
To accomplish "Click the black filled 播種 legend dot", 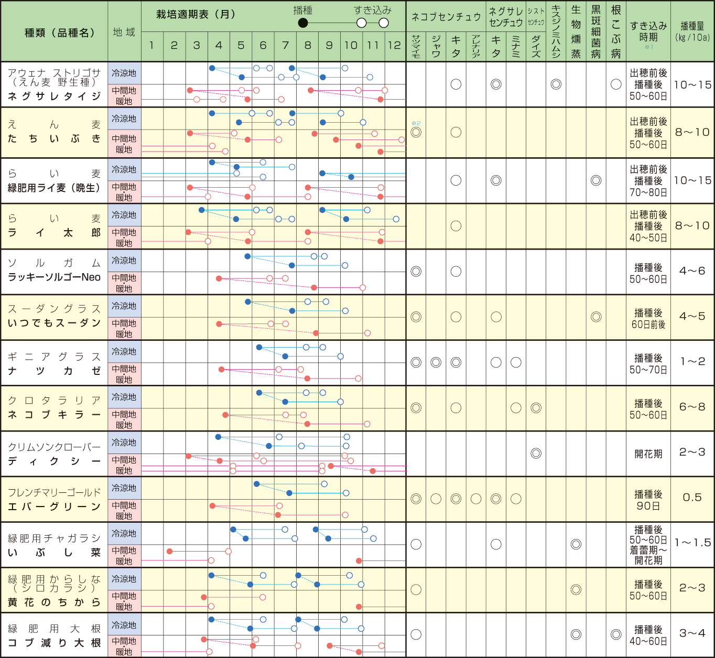I will 303,23.
